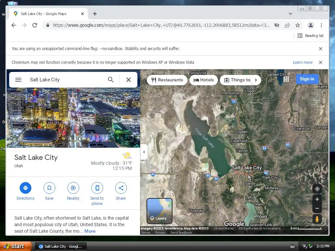Click the share page icon

click(x=287, y=25)
